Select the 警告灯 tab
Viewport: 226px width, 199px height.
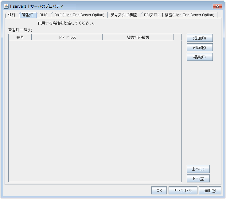point(28,15)
